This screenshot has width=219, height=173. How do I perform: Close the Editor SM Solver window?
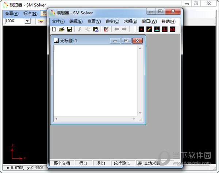pos(173,11)
